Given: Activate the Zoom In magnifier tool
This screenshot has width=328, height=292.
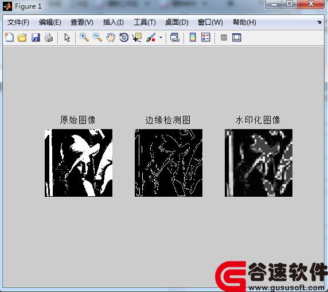Looking at the screenshot, I should 84,38.
